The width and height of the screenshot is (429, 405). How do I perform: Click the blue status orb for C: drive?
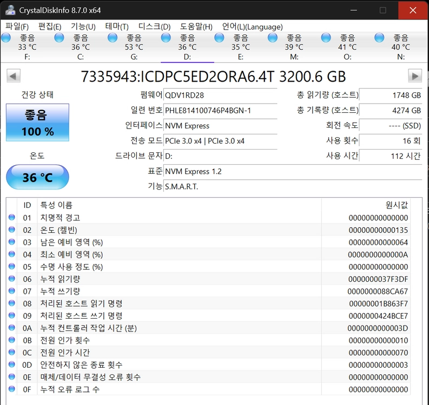coord(59,38)
